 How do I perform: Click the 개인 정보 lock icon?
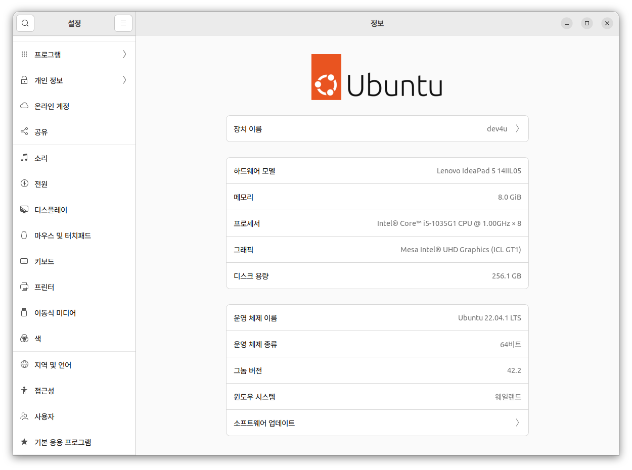[24, 80]
